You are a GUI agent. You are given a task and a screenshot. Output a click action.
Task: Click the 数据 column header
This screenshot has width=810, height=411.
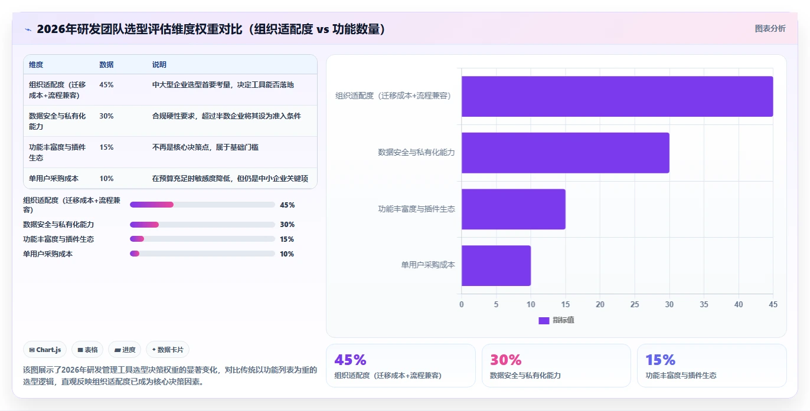pos(107,65)
